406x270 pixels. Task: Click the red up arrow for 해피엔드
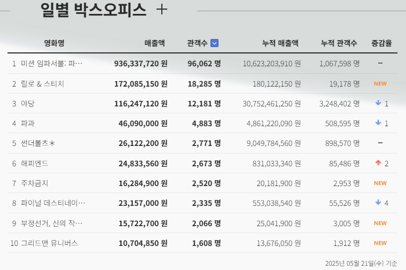coord(378,163)
